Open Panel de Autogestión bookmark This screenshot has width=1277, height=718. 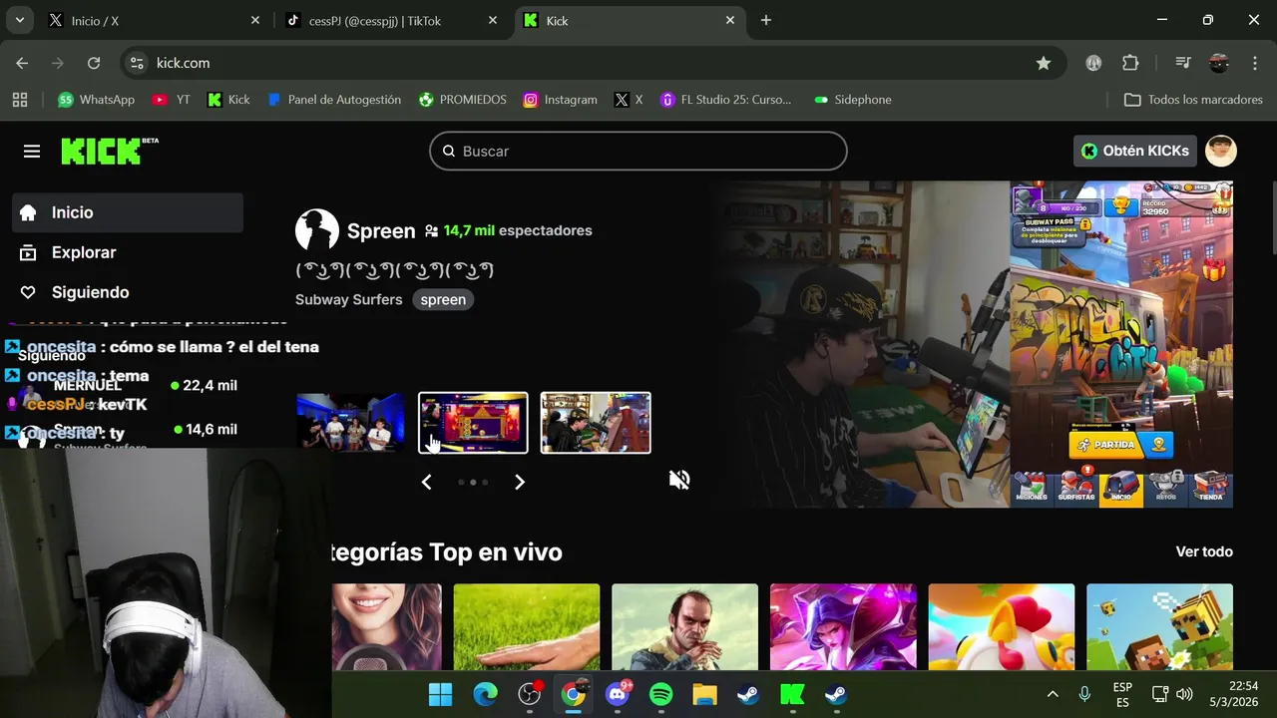coord(334,100)
